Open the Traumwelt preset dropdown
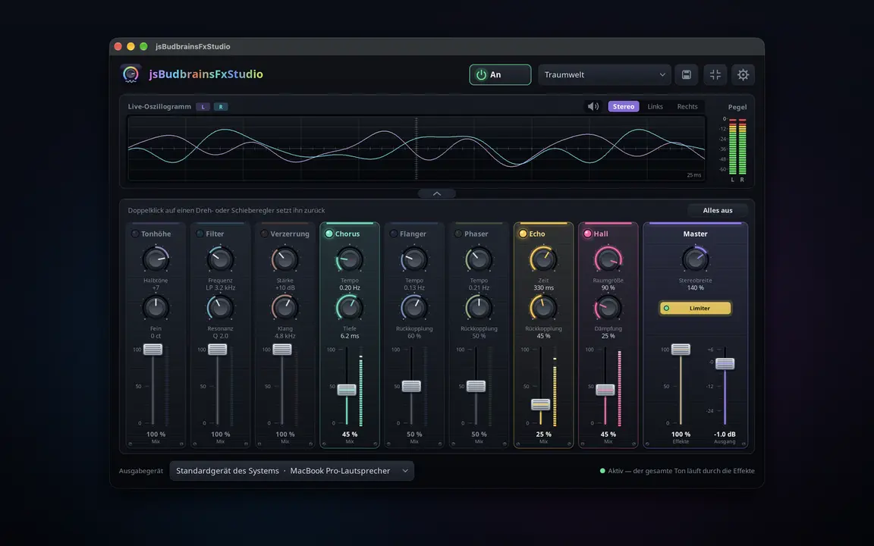The height and width of the screenshot is (546, 874). (605, 74)
